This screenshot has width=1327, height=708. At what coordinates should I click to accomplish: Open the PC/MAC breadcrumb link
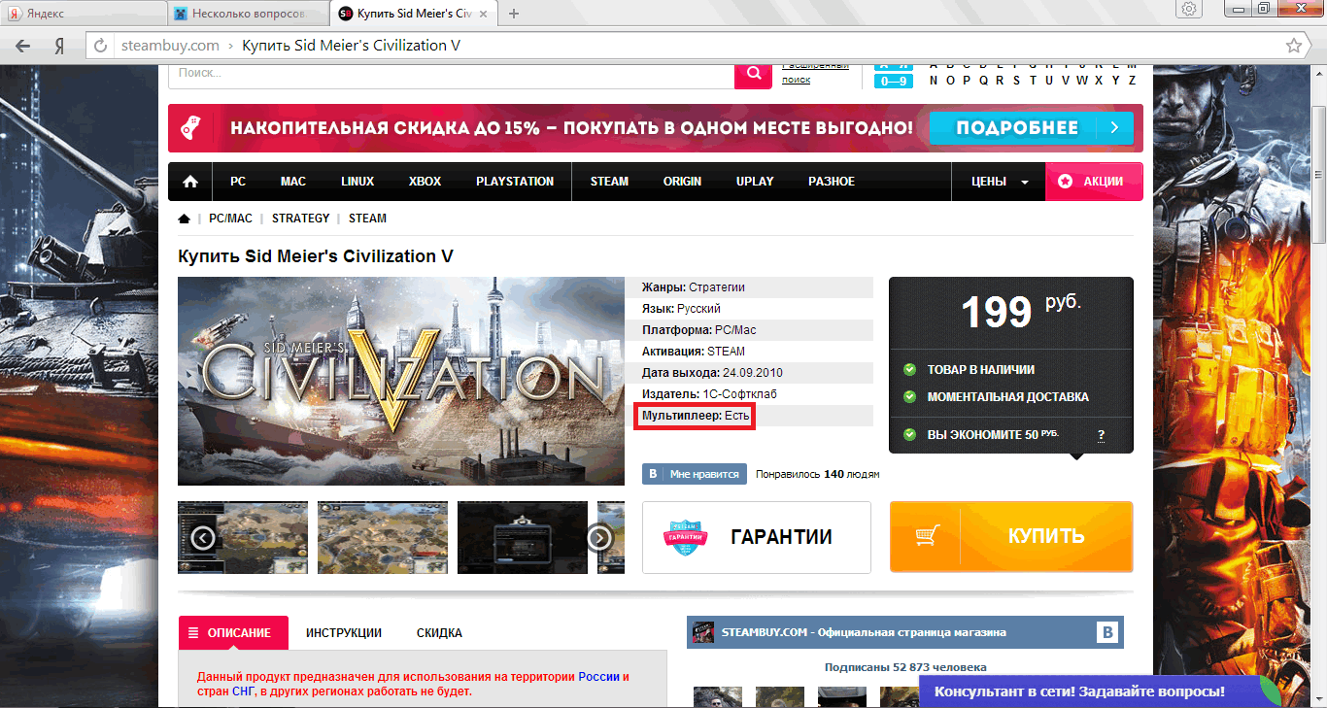(230, 219)
